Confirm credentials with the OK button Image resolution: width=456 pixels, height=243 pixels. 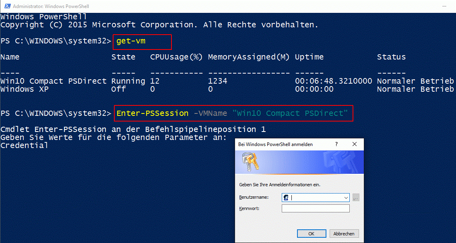(312, 233)
